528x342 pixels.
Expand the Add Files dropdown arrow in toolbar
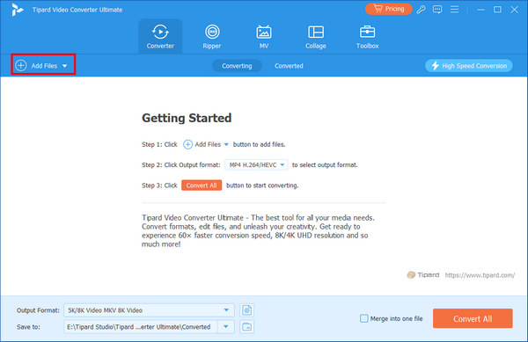(64, 66)
